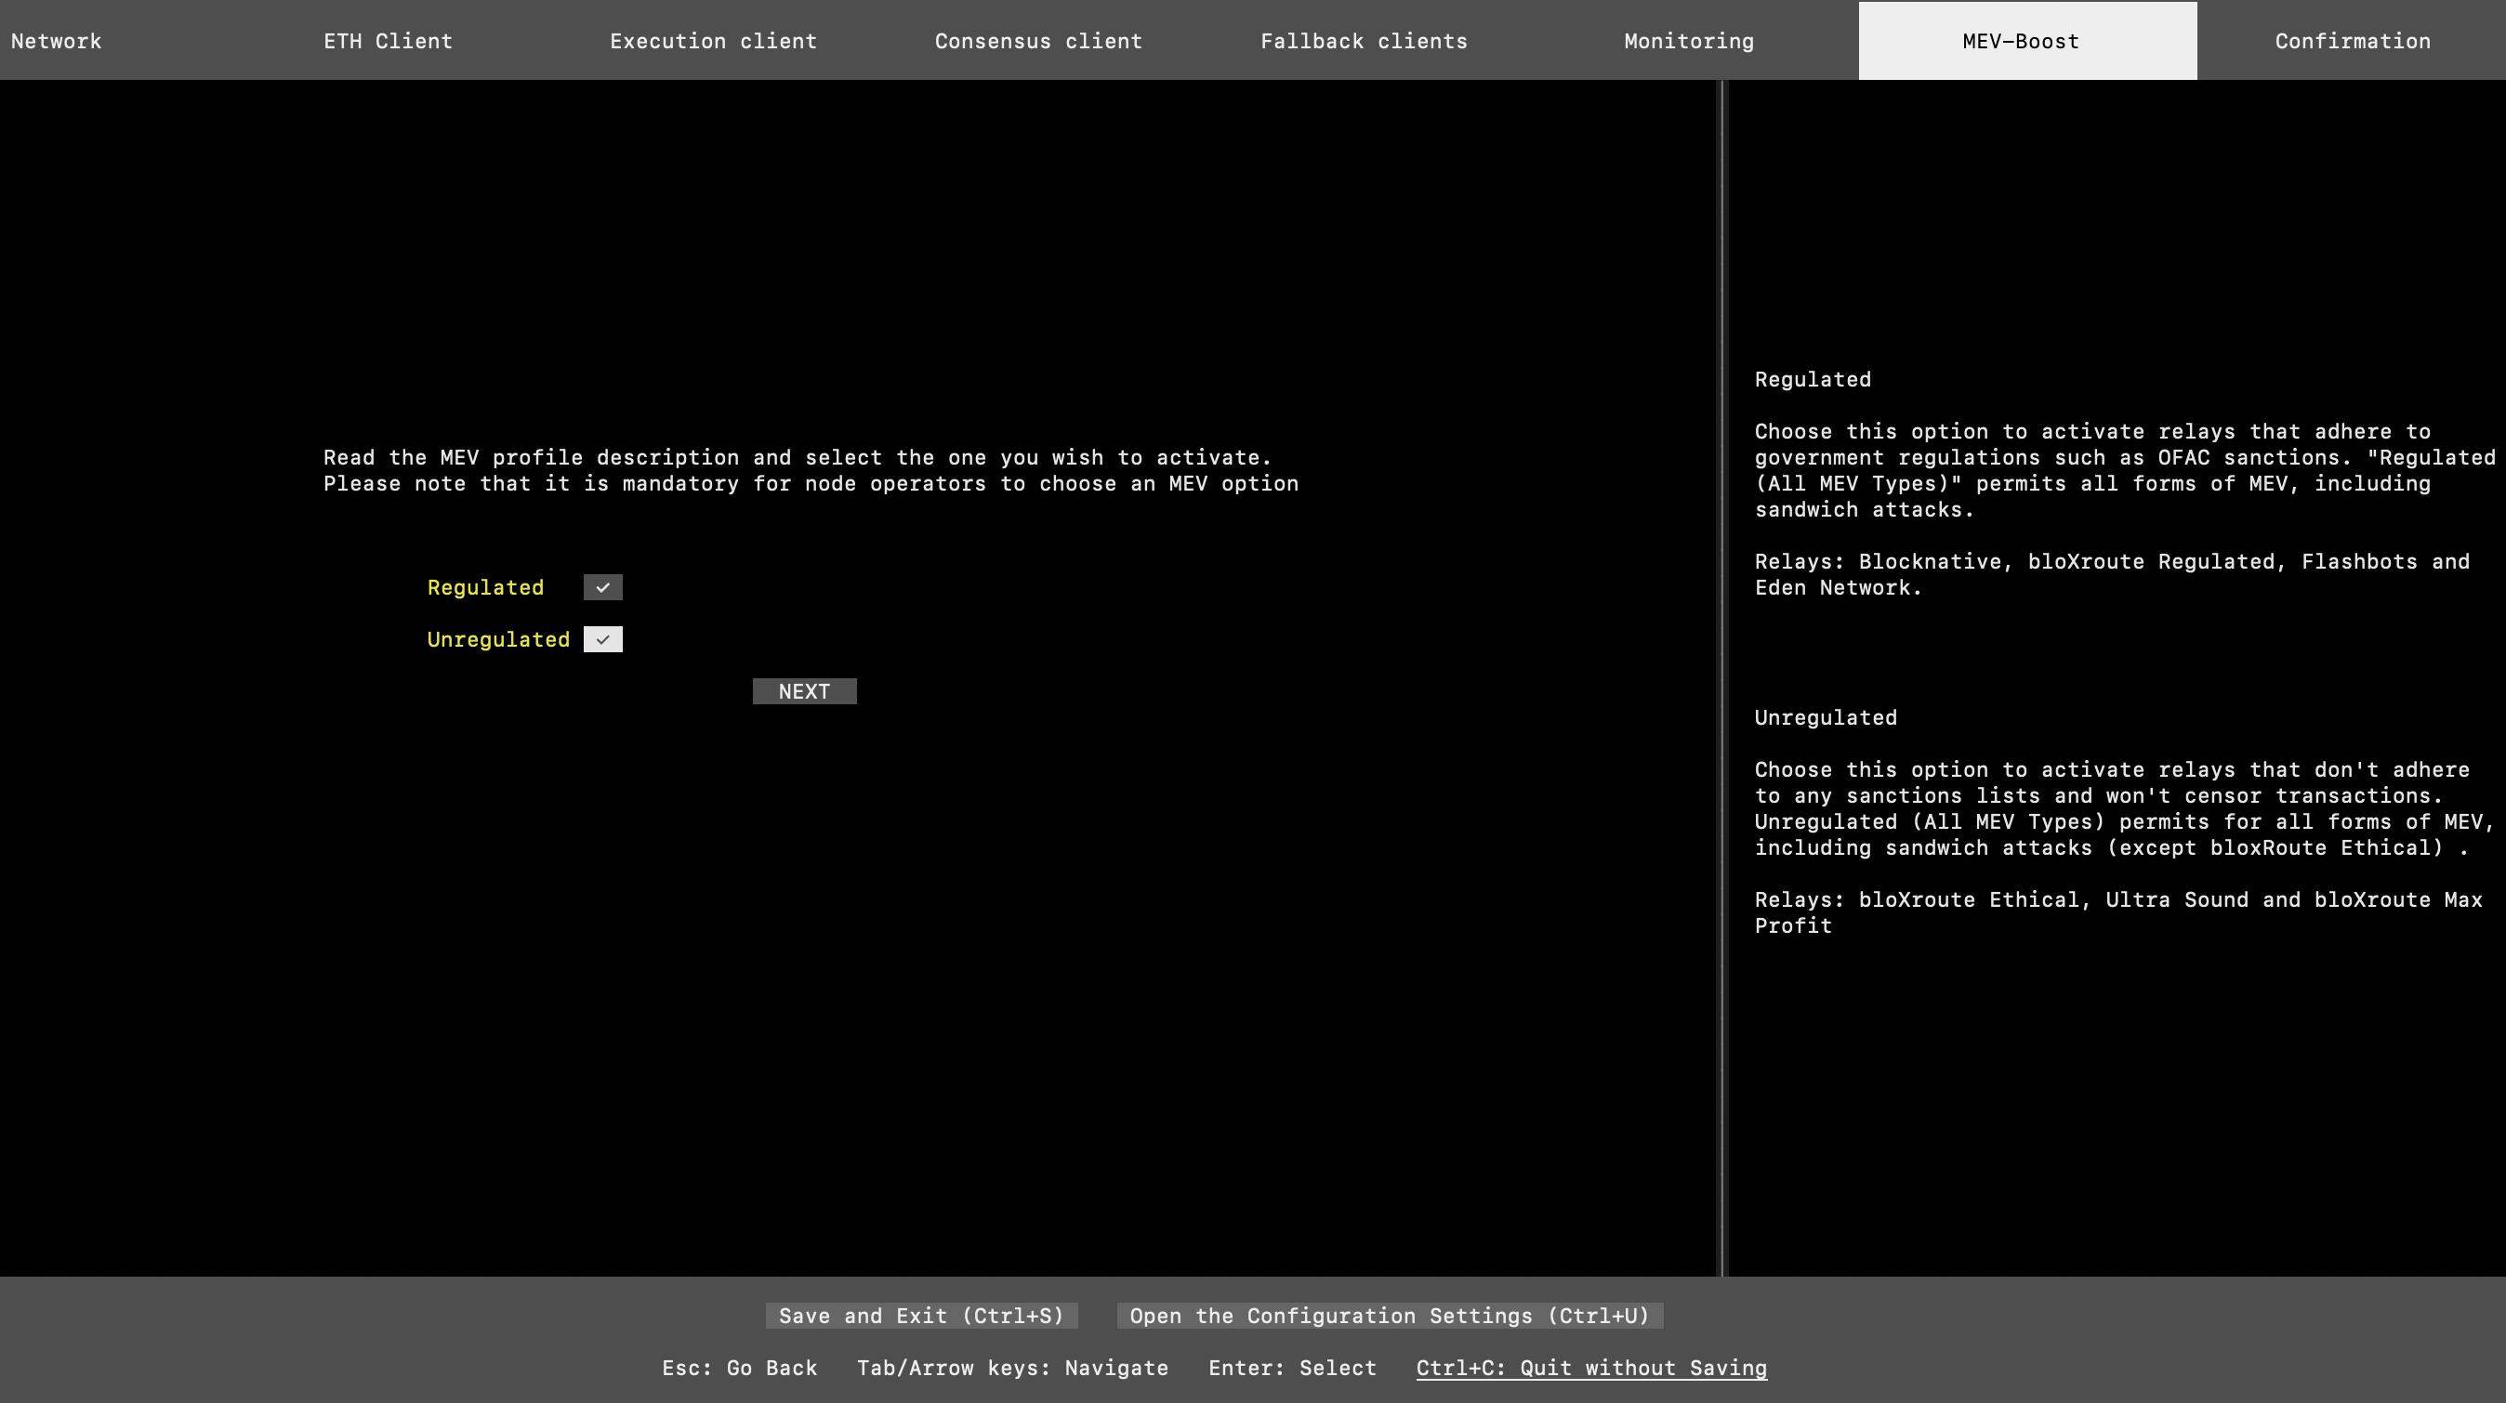The height and width of the screenshot is (1403, 2506).
Task: Click the yellow Regulated option label
Action: 484,587
